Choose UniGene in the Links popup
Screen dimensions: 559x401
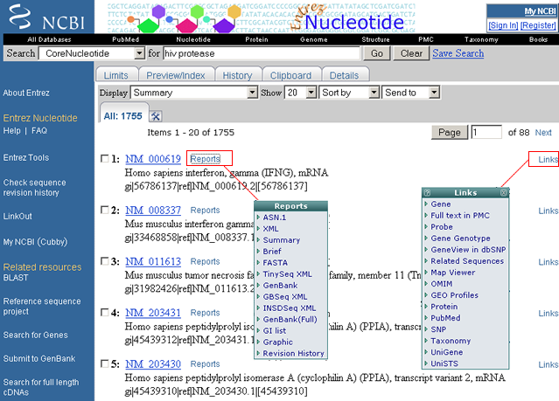[447, 353]
